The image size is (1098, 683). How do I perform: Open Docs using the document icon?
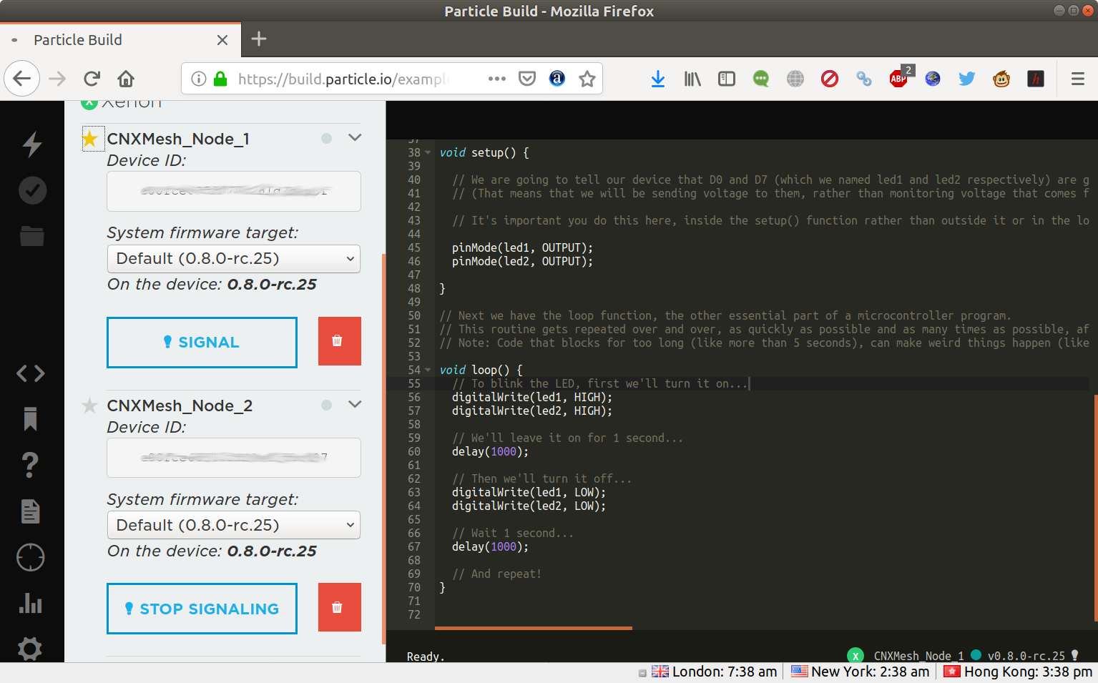point(30,511)
